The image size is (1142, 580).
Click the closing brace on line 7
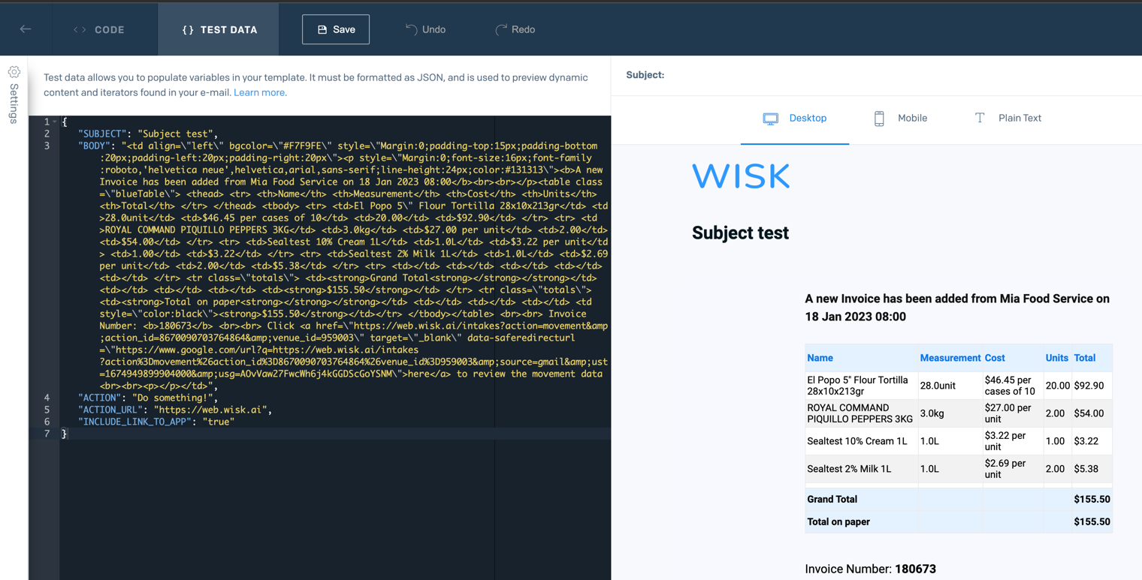tap(65, 434)
